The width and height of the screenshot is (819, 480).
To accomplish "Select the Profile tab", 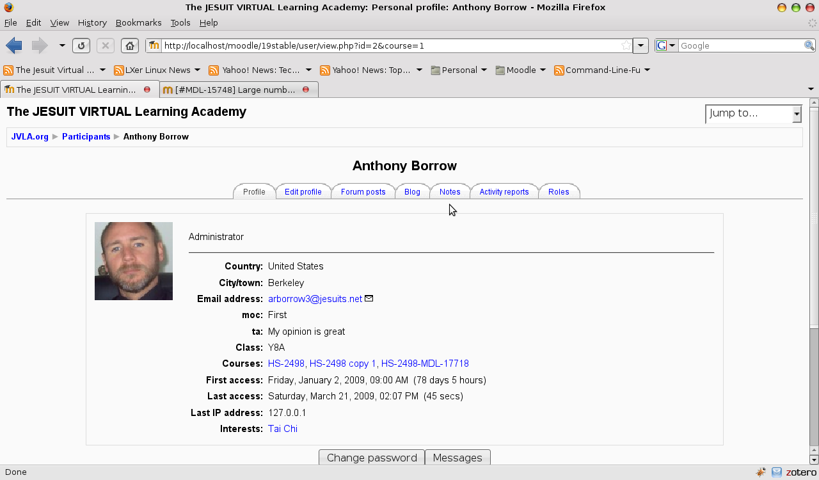I will (x=254, y=191).
